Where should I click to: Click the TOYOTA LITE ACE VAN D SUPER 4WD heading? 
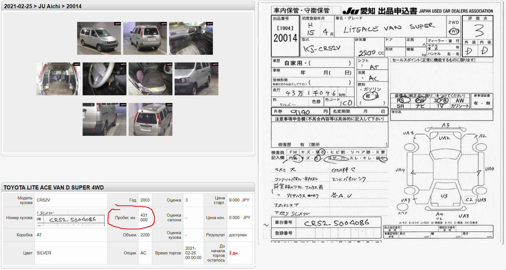[x=54, y=188]
